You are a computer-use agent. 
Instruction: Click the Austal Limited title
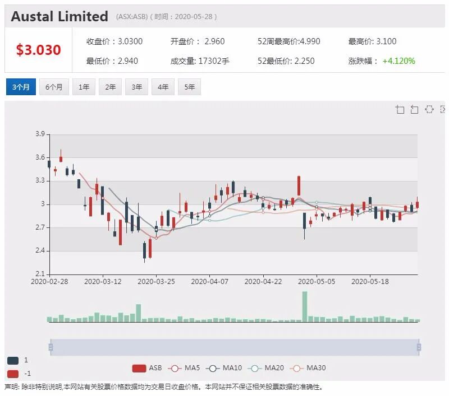pyautogui.click(x=59, y=16)
